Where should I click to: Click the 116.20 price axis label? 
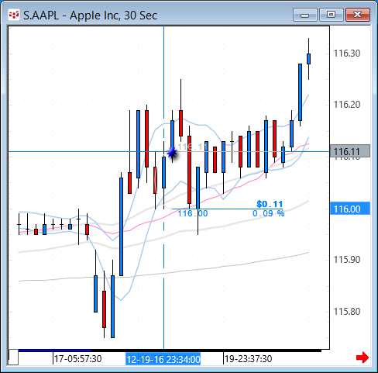(347, 105)
